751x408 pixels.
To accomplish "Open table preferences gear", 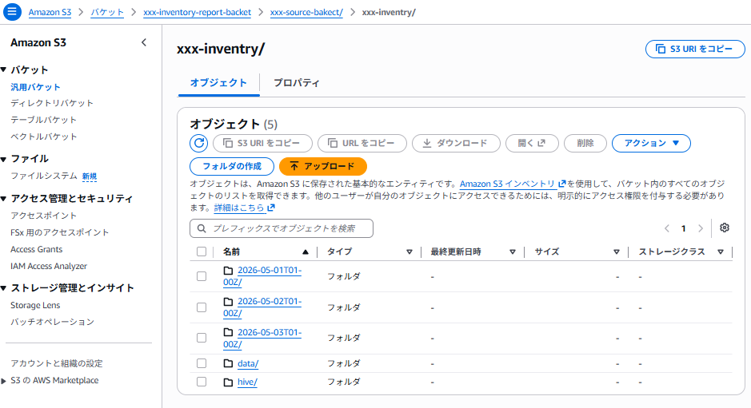I will 724,228.
